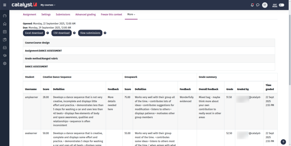Click help icon beside CSV download
Viewport: 291px width, 146px height.
pyautogui.click(x=74, y=33)
